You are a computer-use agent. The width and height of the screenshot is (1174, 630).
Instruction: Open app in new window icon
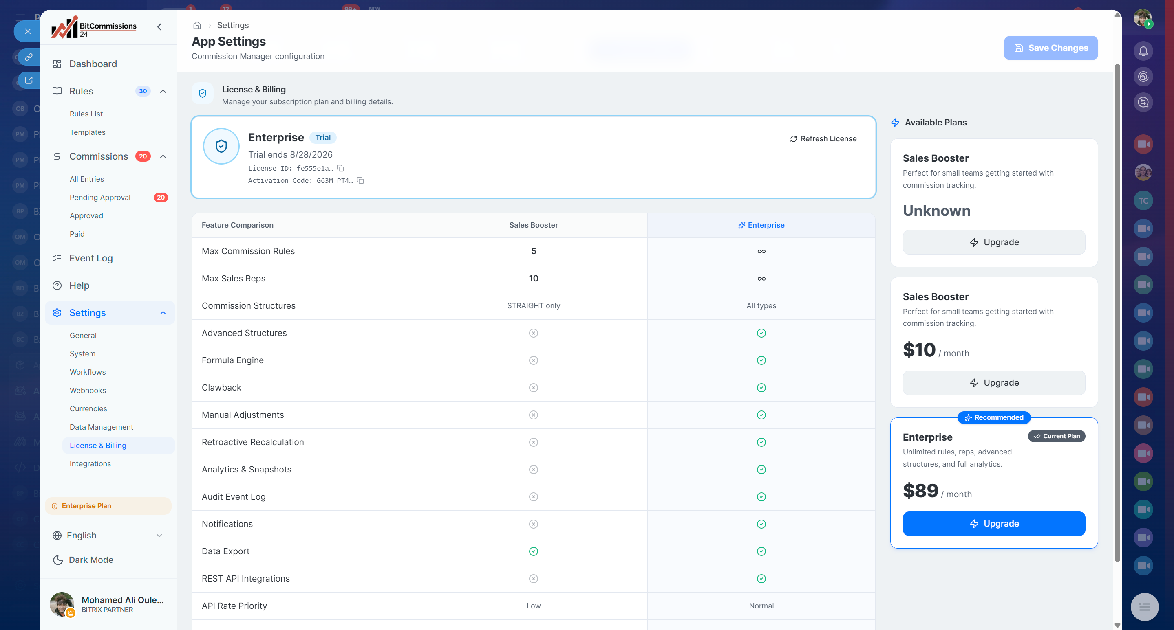[29, 81]
